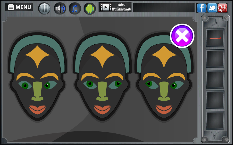Select the second inventory slot
This screenshot has width=233, height=145.
point(215,59)
